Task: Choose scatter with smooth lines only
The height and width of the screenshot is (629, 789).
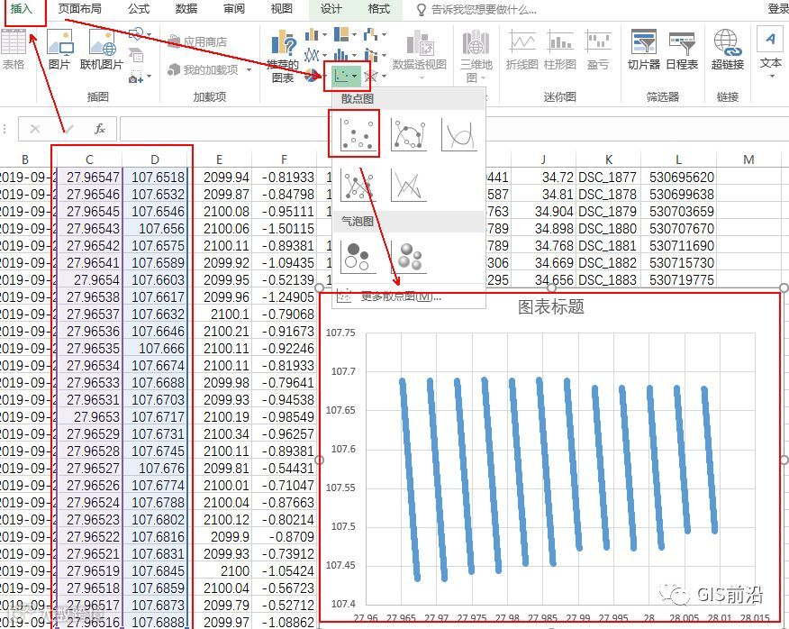Action: [x=458, y=134]
